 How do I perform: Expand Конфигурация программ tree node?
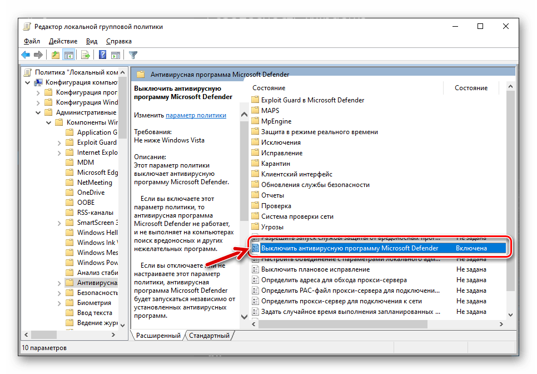(x=38, y=92)
